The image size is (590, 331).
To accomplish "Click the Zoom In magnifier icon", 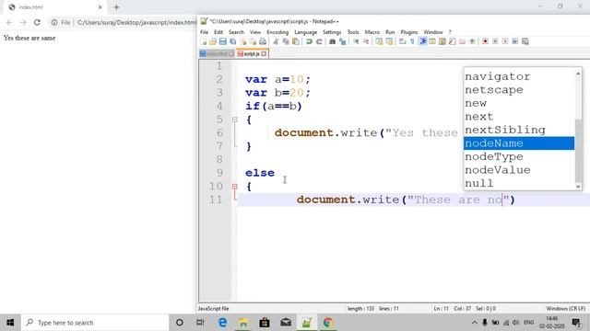I will point(356,41).
